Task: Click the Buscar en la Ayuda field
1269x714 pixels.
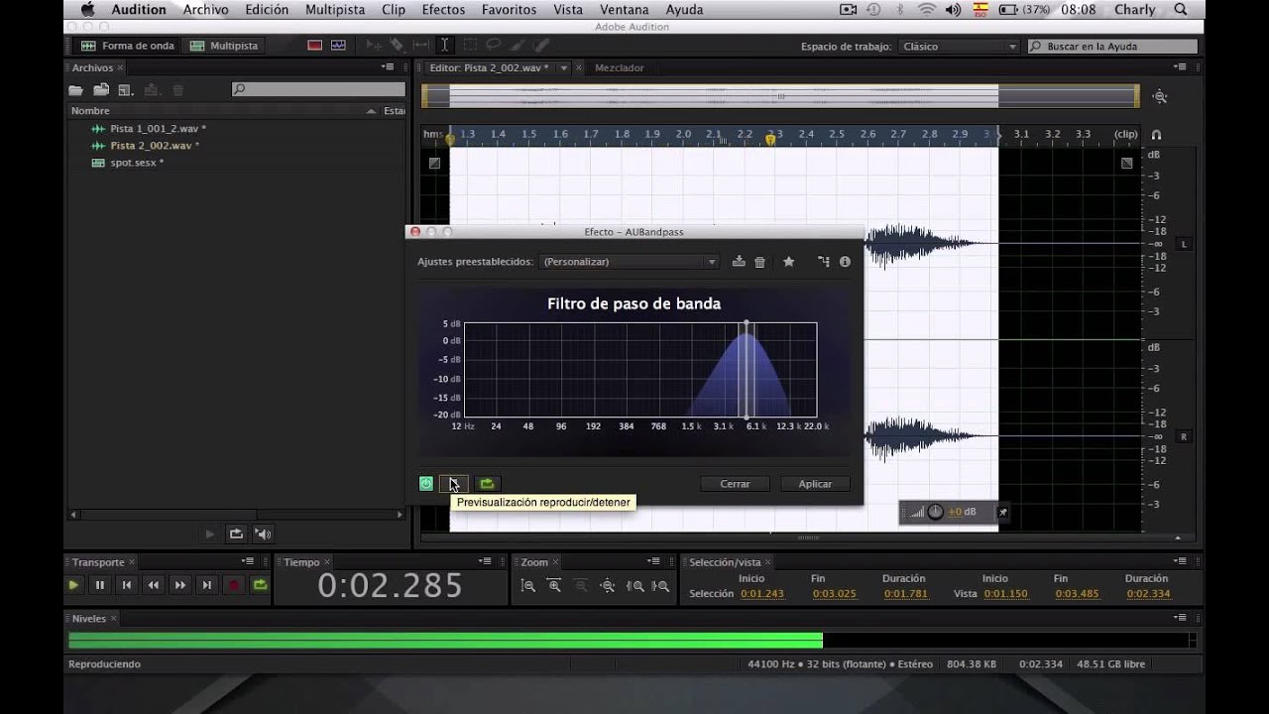Action: (1111, 47)
